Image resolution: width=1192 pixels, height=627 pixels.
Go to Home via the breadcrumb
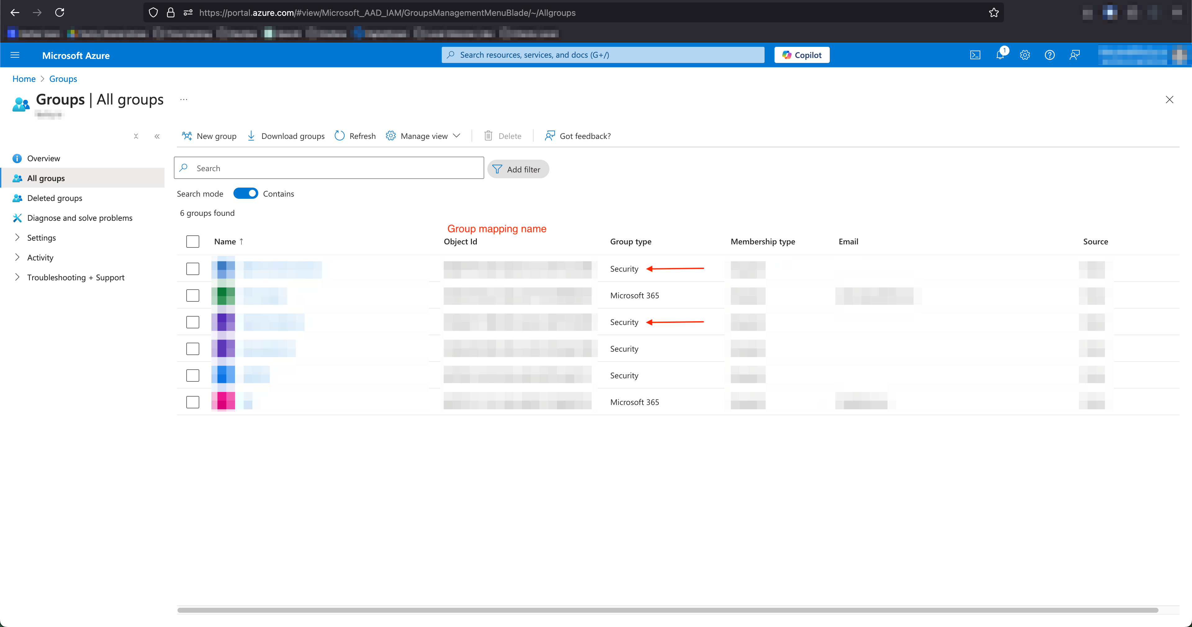click(x=24, y=78)
